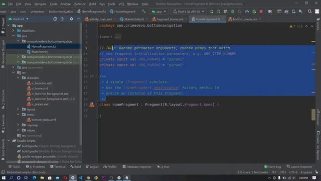Screen dimensions: 321x181
Task: Click Sync Project with Gradle Files icon
Action: point(286,12)
